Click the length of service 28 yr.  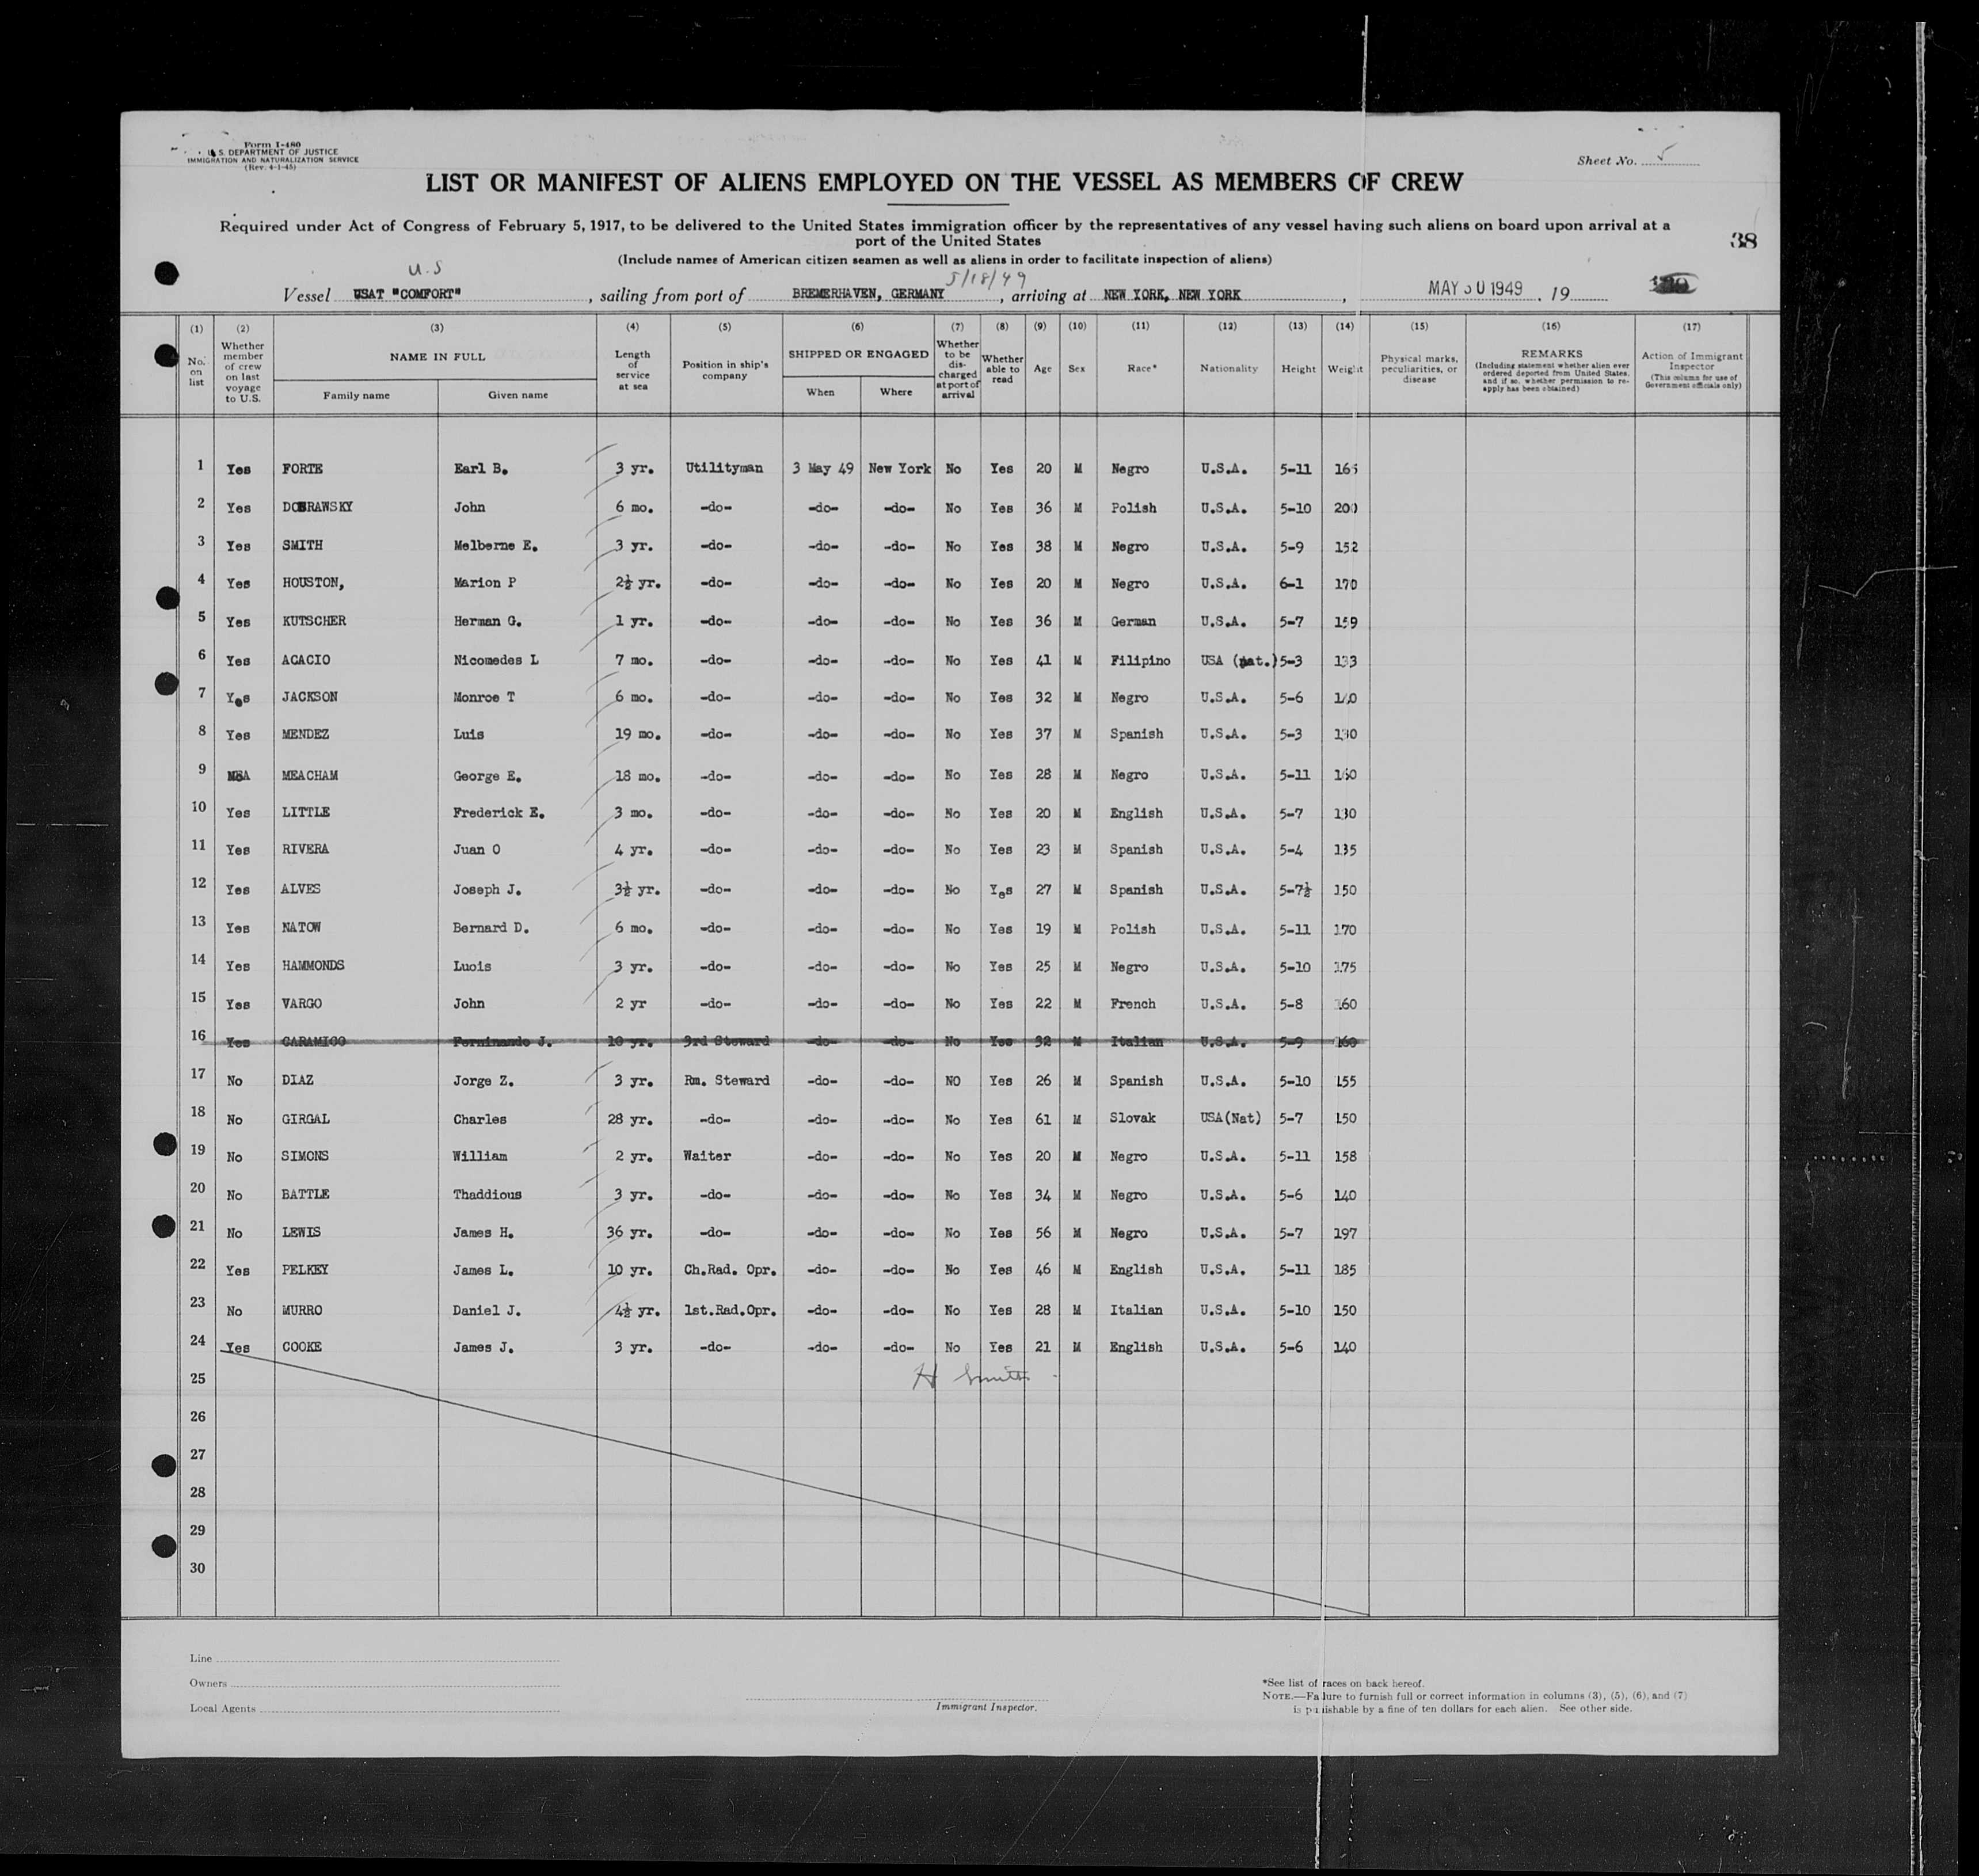pos(630,1119)
